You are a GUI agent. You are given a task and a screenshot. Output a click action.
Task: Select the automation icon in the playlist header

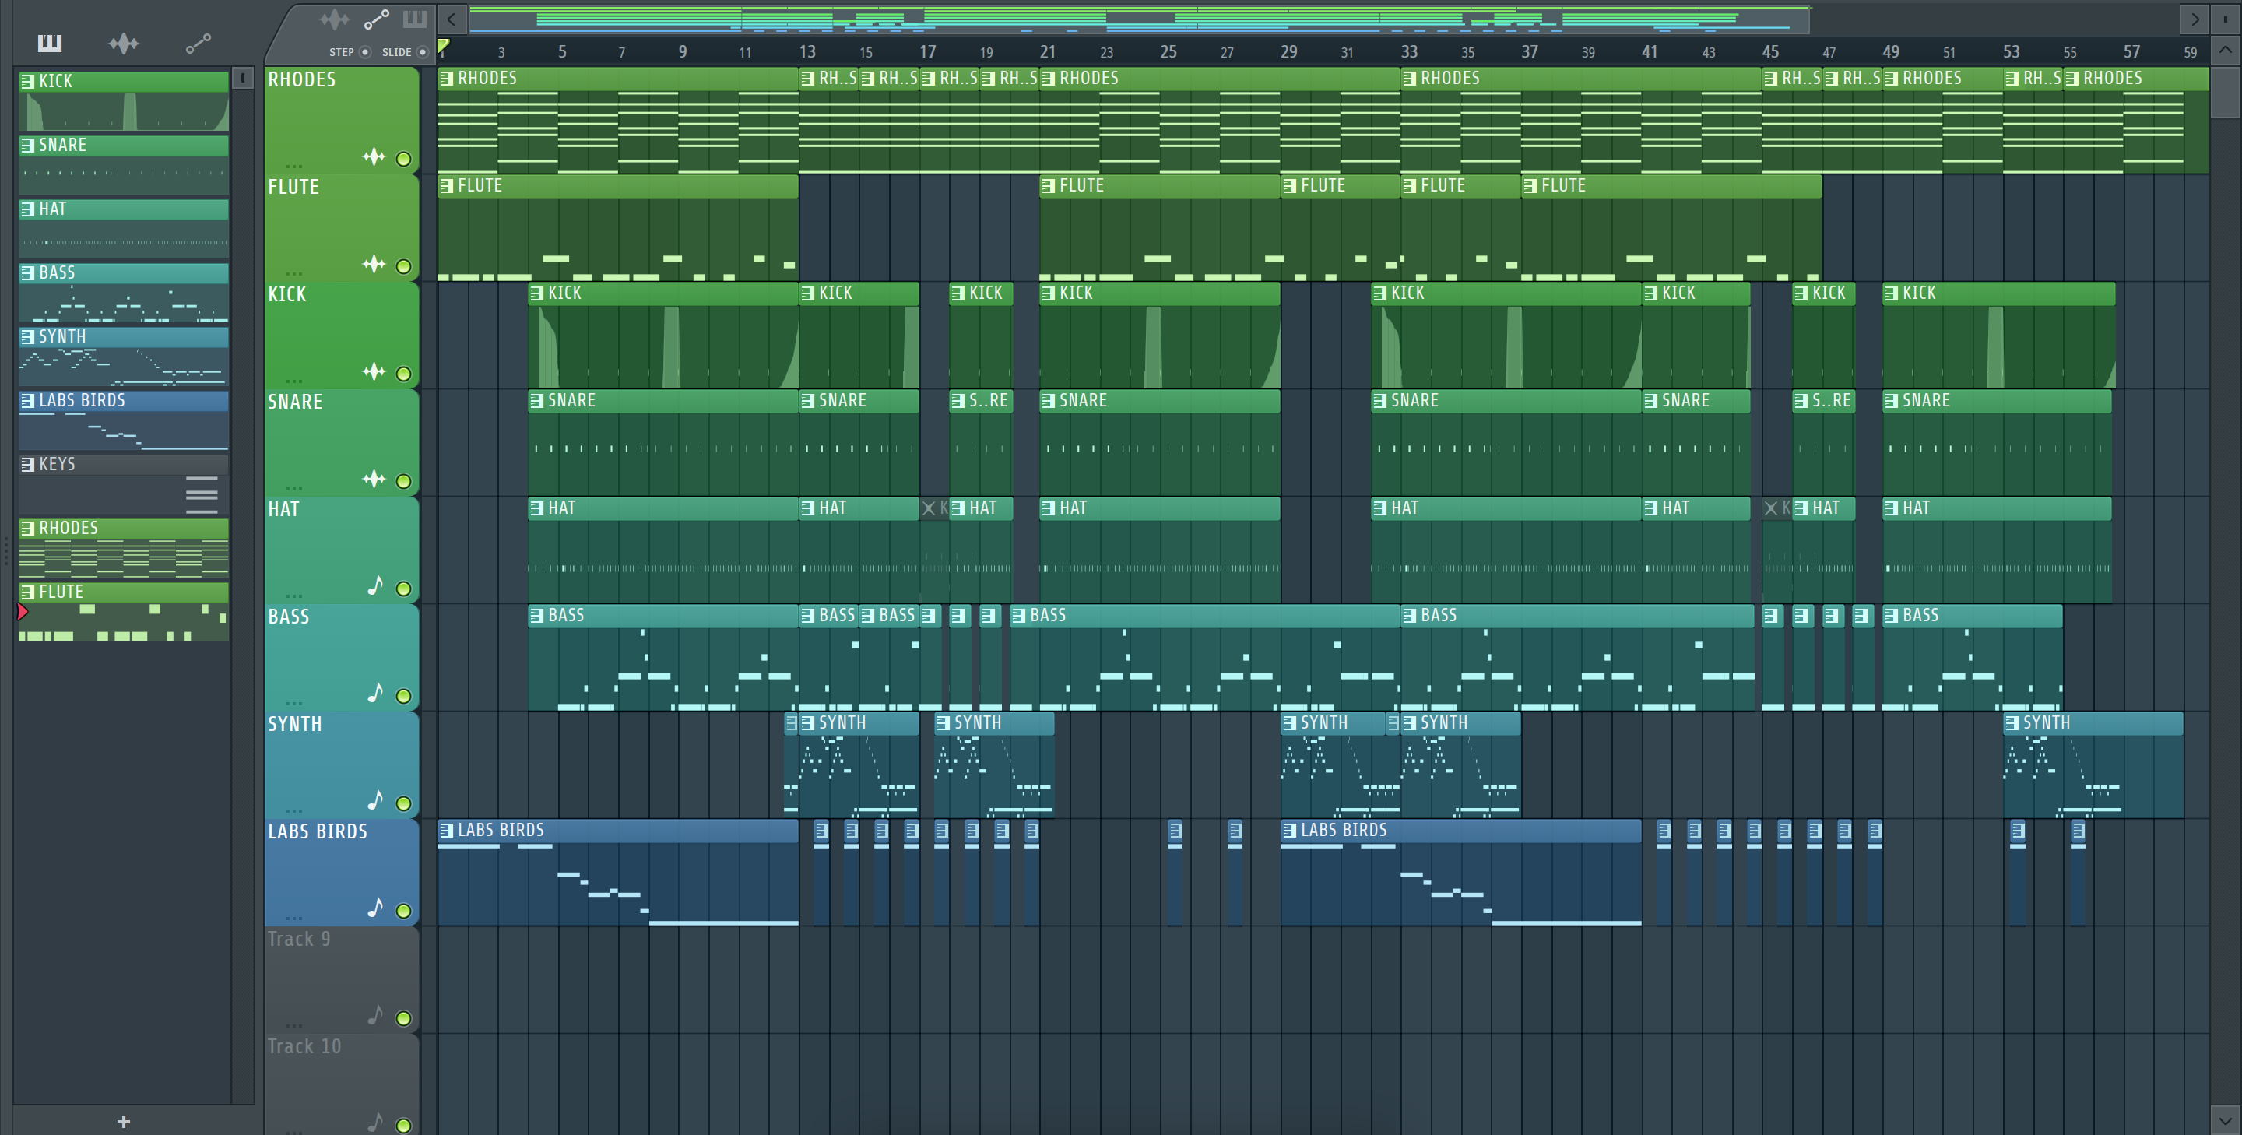click(x=376, y=19)
